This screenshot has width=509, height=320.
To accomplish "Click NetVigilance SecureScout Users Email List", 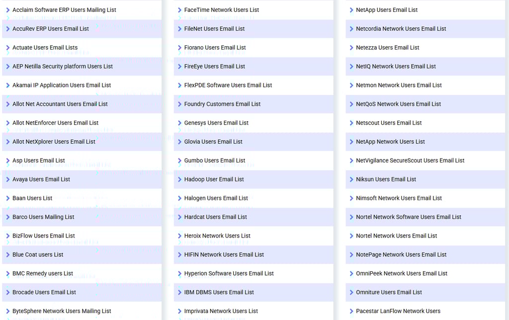I will pyautogui.click(x=410, y=160).
